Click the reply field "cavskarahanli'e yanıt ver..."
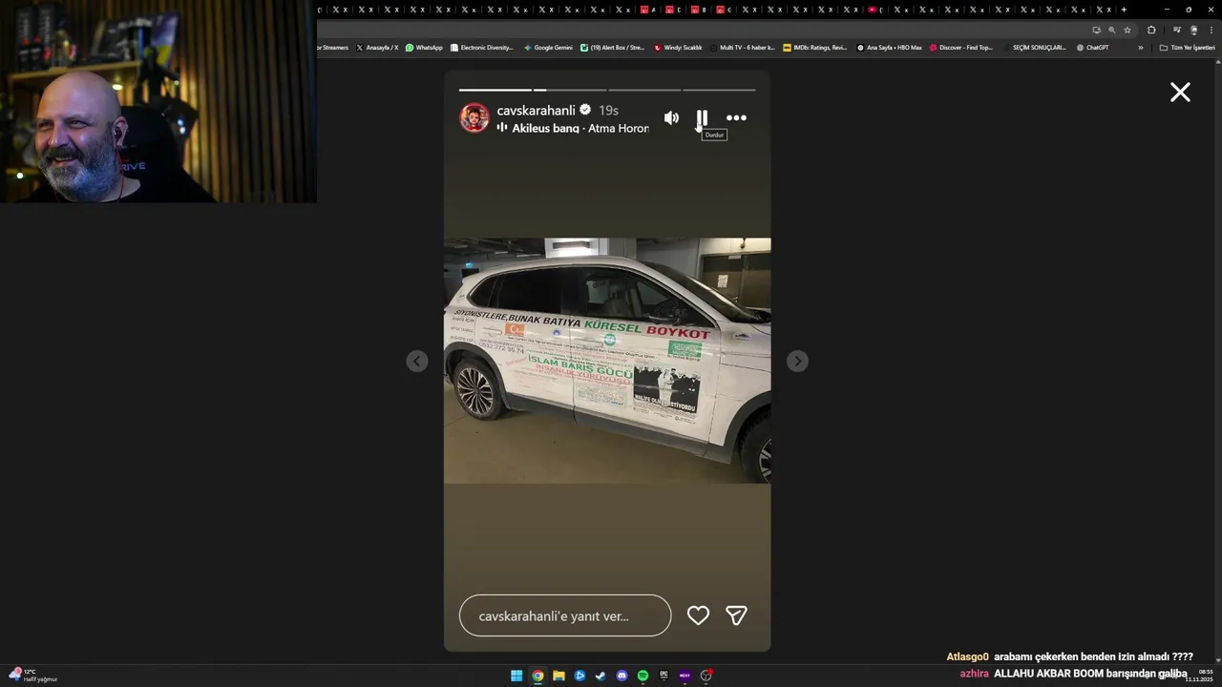 pos(565,615)
